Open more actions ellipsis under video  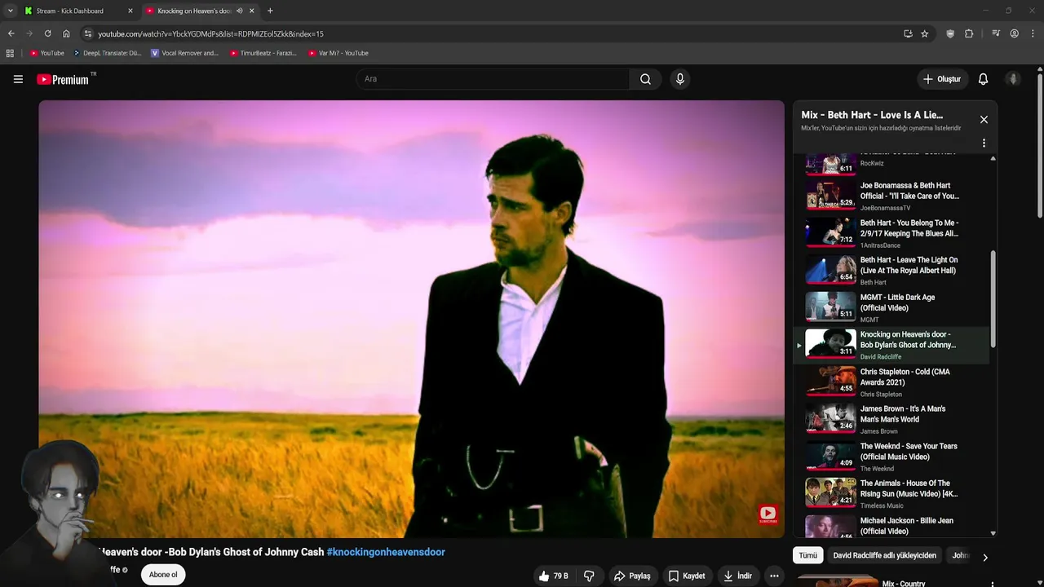point(774,576)
